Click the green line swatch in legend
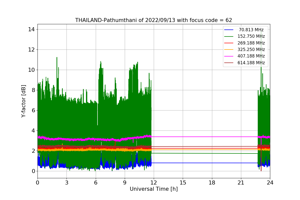 229,36
